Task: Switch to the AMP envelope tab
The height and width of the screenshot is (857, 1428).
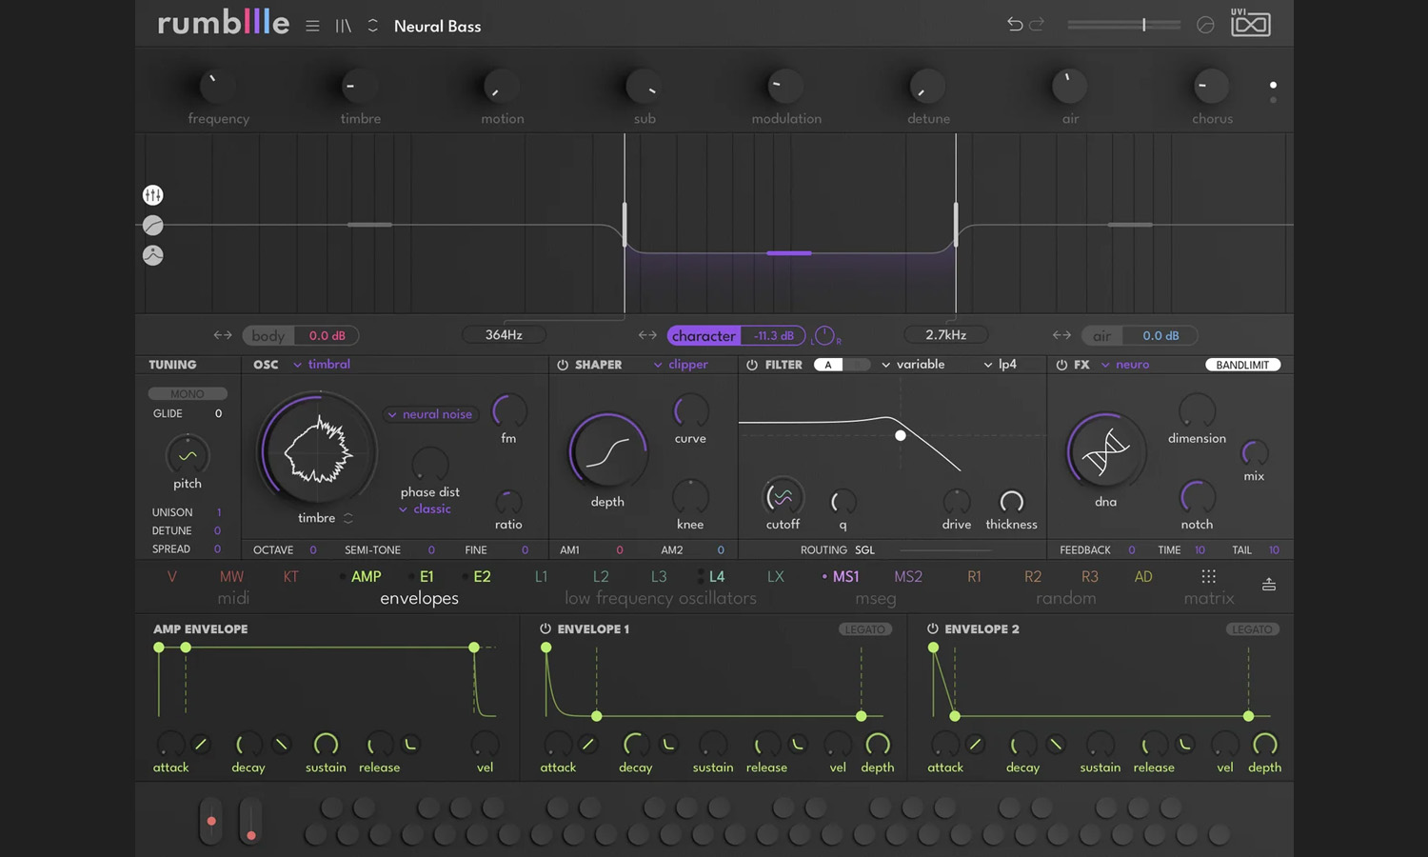Action: [366, 576]
